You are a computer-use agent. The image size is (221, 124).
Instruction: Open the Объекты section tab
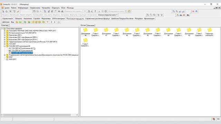point(18,19)
